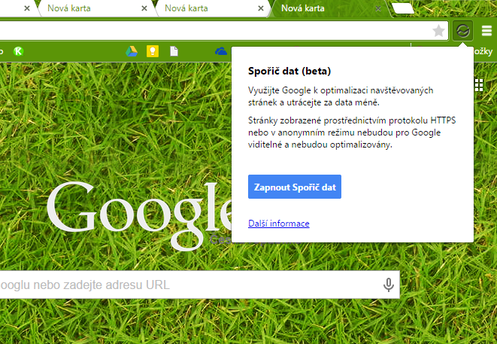The height and width of the screenshot is (344, 497).
Task: Click the Spořič dat (beta) heading
Action: [289, 71]
